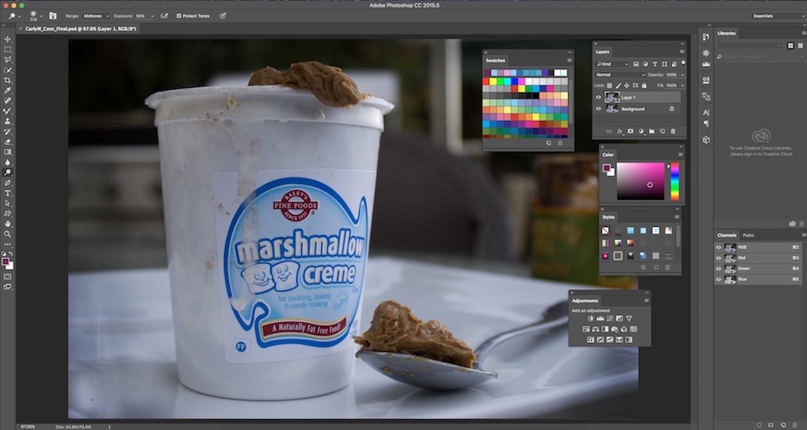
Task: Select the History Brush tool
Action: coord(7,132)
